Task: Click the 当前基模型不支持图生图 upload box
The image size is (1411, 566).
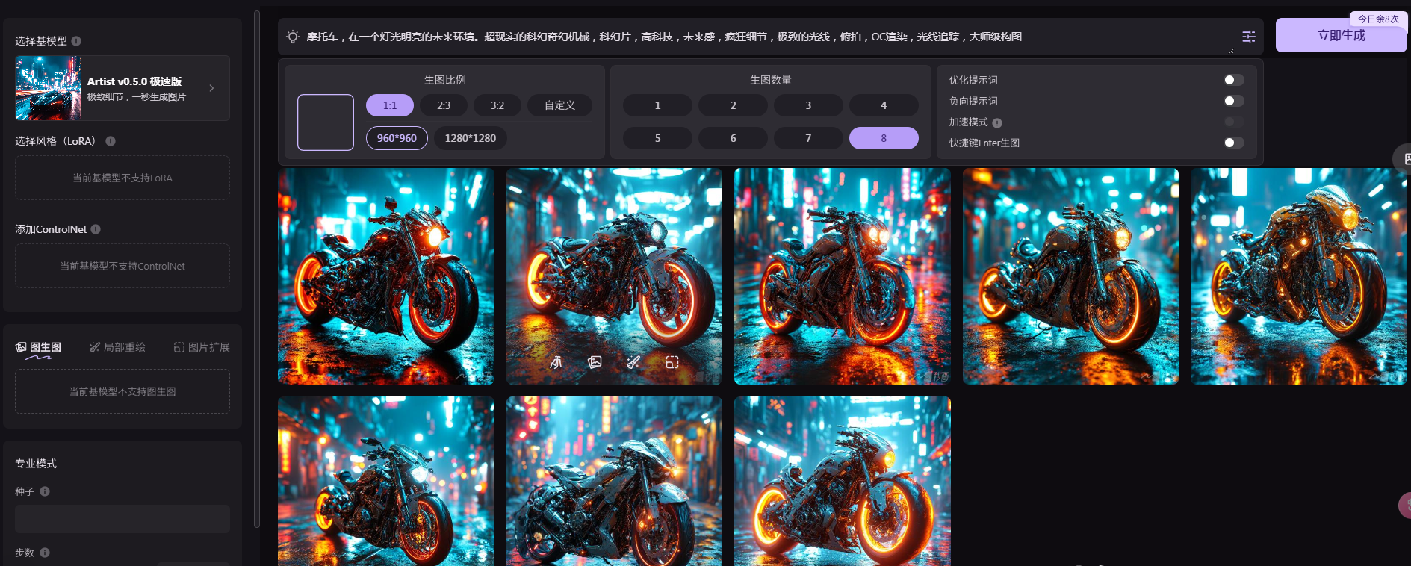Action: [123, 391]
